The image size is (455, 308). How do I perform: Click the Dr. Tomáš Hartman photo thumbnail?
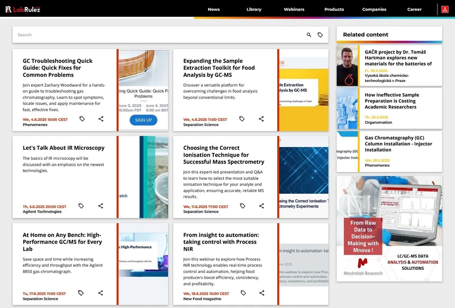click(347, 65)
